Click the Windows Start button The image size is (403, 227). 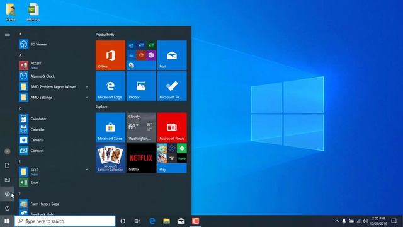click(7, 221)
